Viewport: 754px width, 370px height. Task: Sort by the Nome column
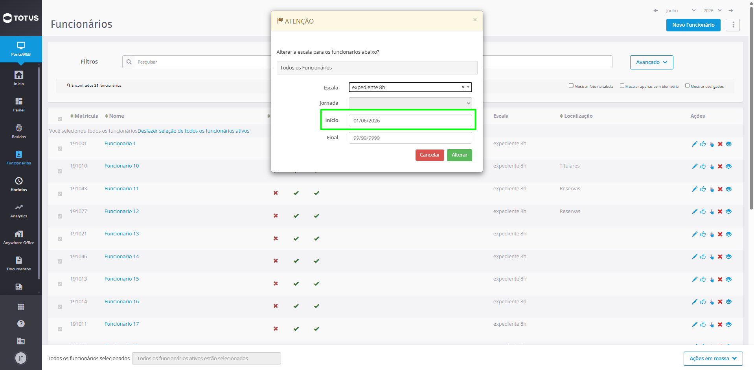click(x=114, y=116)
